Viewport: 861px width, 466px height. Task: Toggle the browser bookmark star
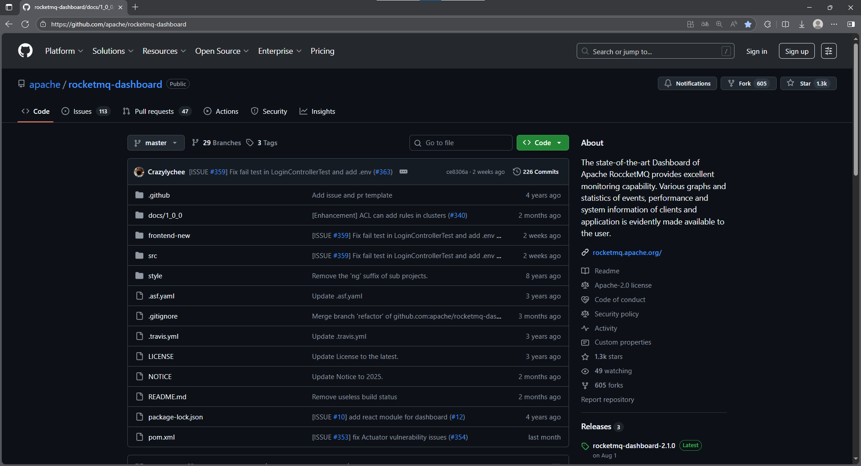coord(748,24)
